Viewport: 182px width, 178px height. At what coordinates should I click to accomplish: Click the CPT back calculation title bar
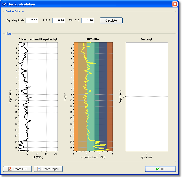click(77, 4)
